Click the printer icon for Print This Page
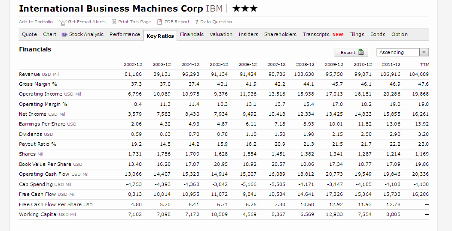The height and width of the screenshot is (231, 452). pyautogui.click(x=114, y=21)
